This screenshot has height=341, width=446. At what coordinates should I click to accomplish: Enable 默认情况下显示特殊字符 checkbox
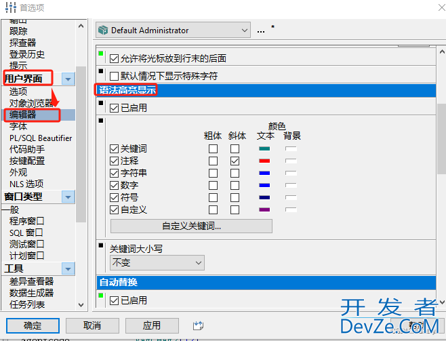114,76
